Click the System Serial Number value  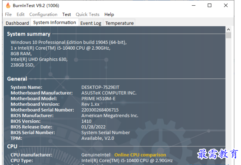106,133
